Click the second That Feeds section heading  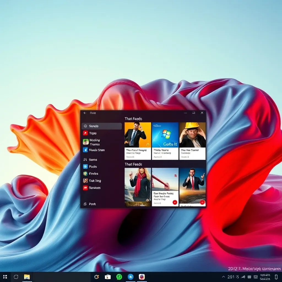click(x=133, y=164)
